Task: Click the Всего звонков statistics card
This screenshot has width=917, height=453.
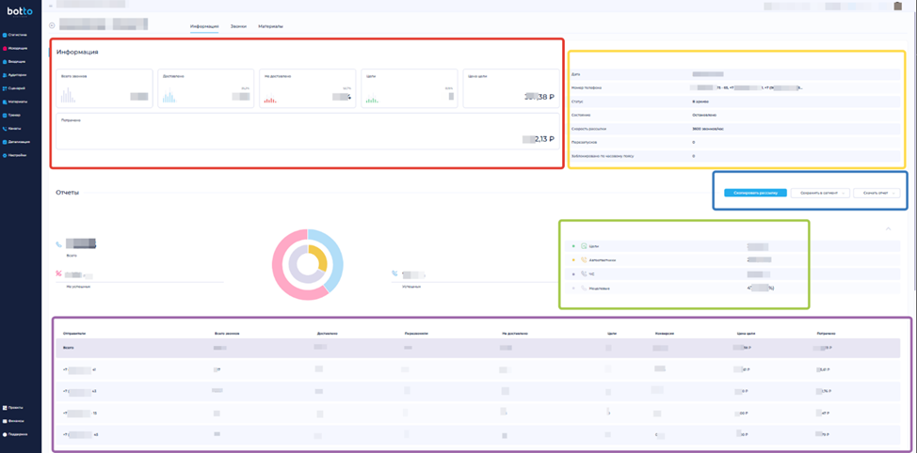Action: click(104, 87)
